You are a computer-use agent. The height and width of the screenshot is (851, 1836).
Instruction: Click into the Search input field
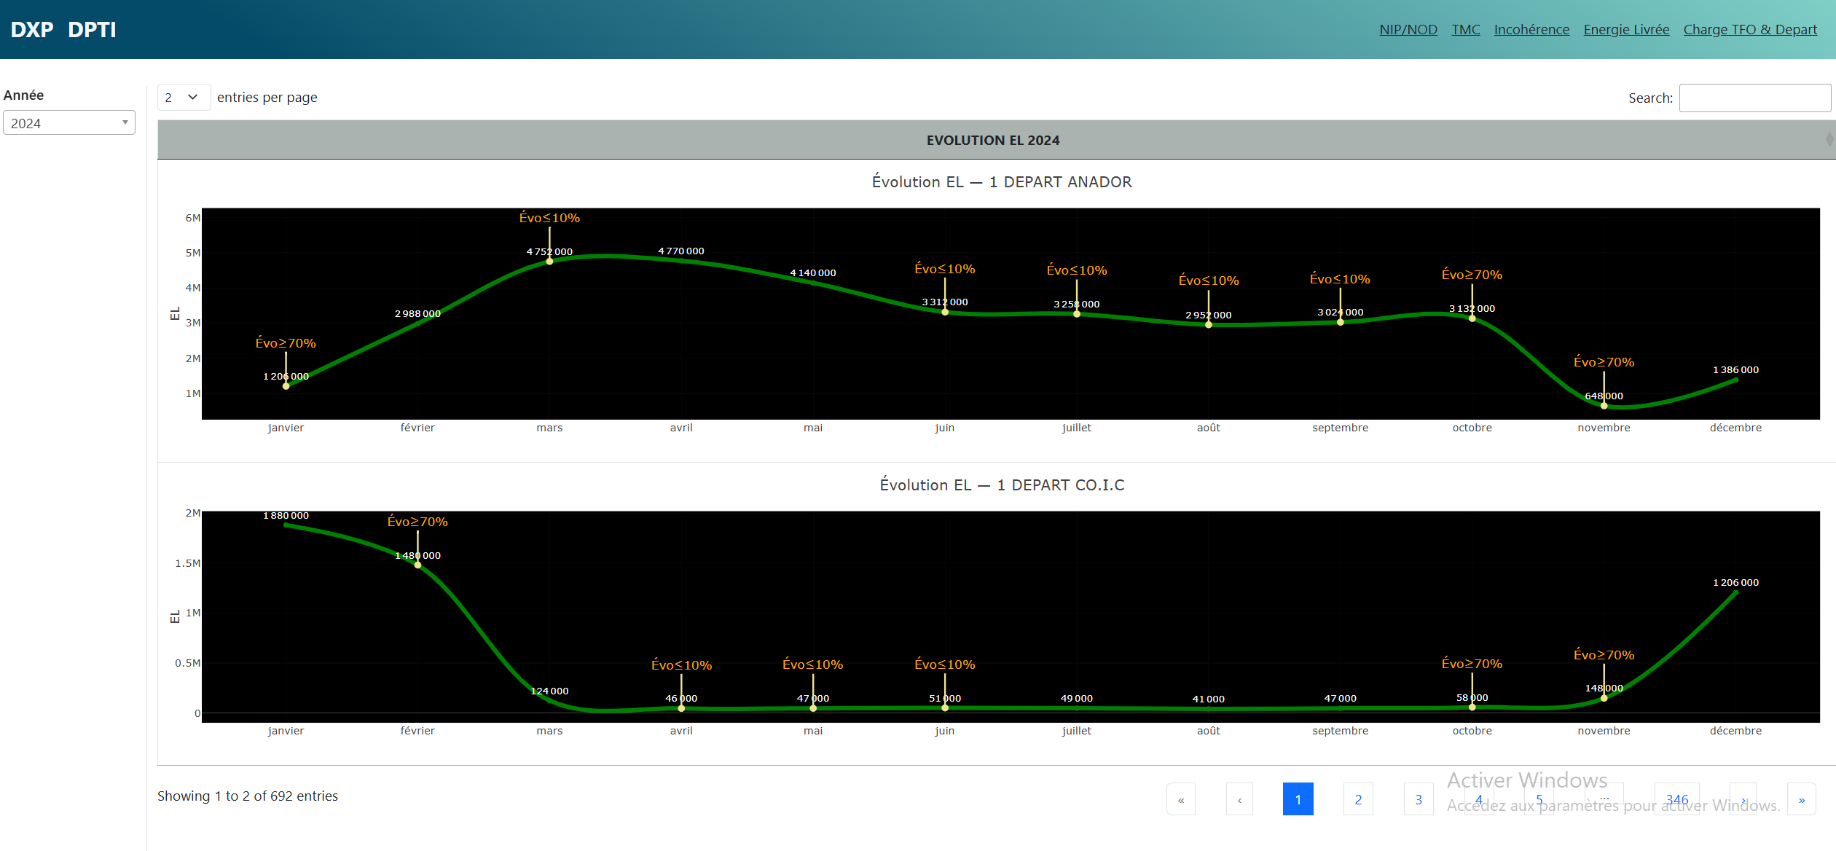tap(1754, 98)
